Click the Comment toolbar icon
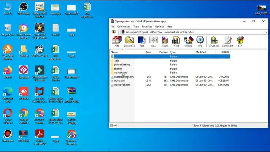 227,42
